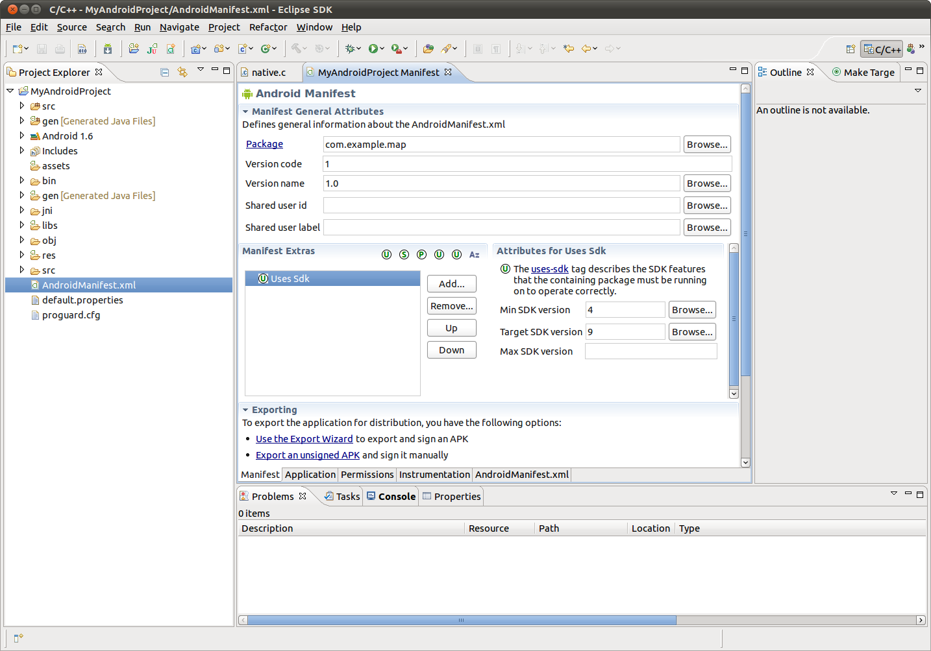Expand the res folder

[22, 255]
